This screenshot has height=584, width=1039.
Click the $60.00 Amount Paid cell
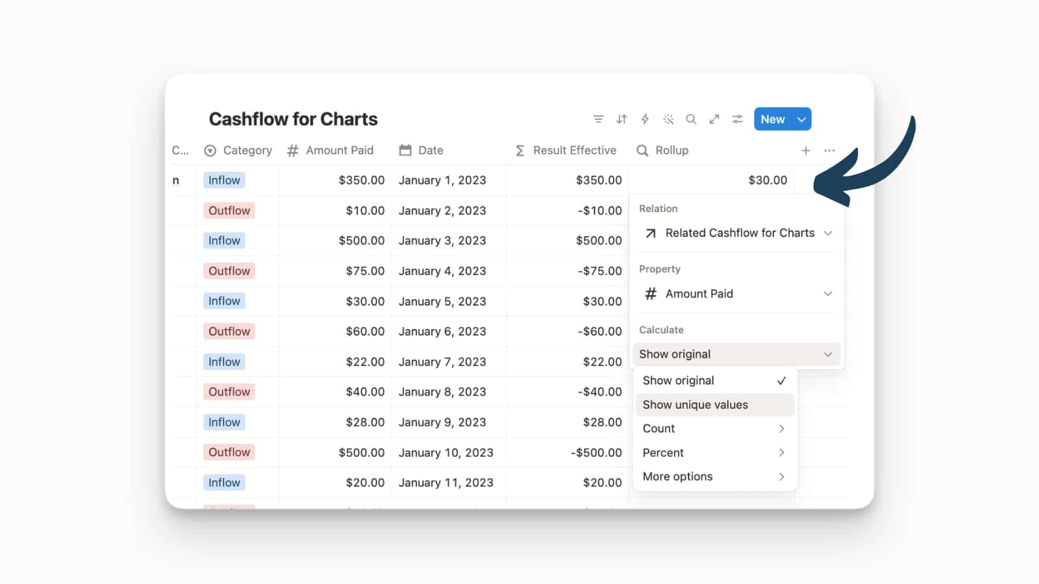[x=335, y=332]
